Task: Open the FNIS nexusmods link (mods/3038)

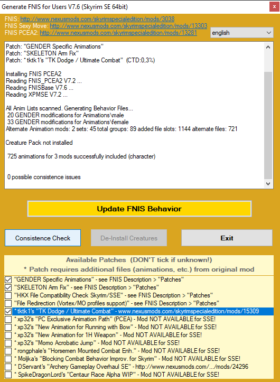Action: pyautogui.click(x=97, y=19)
